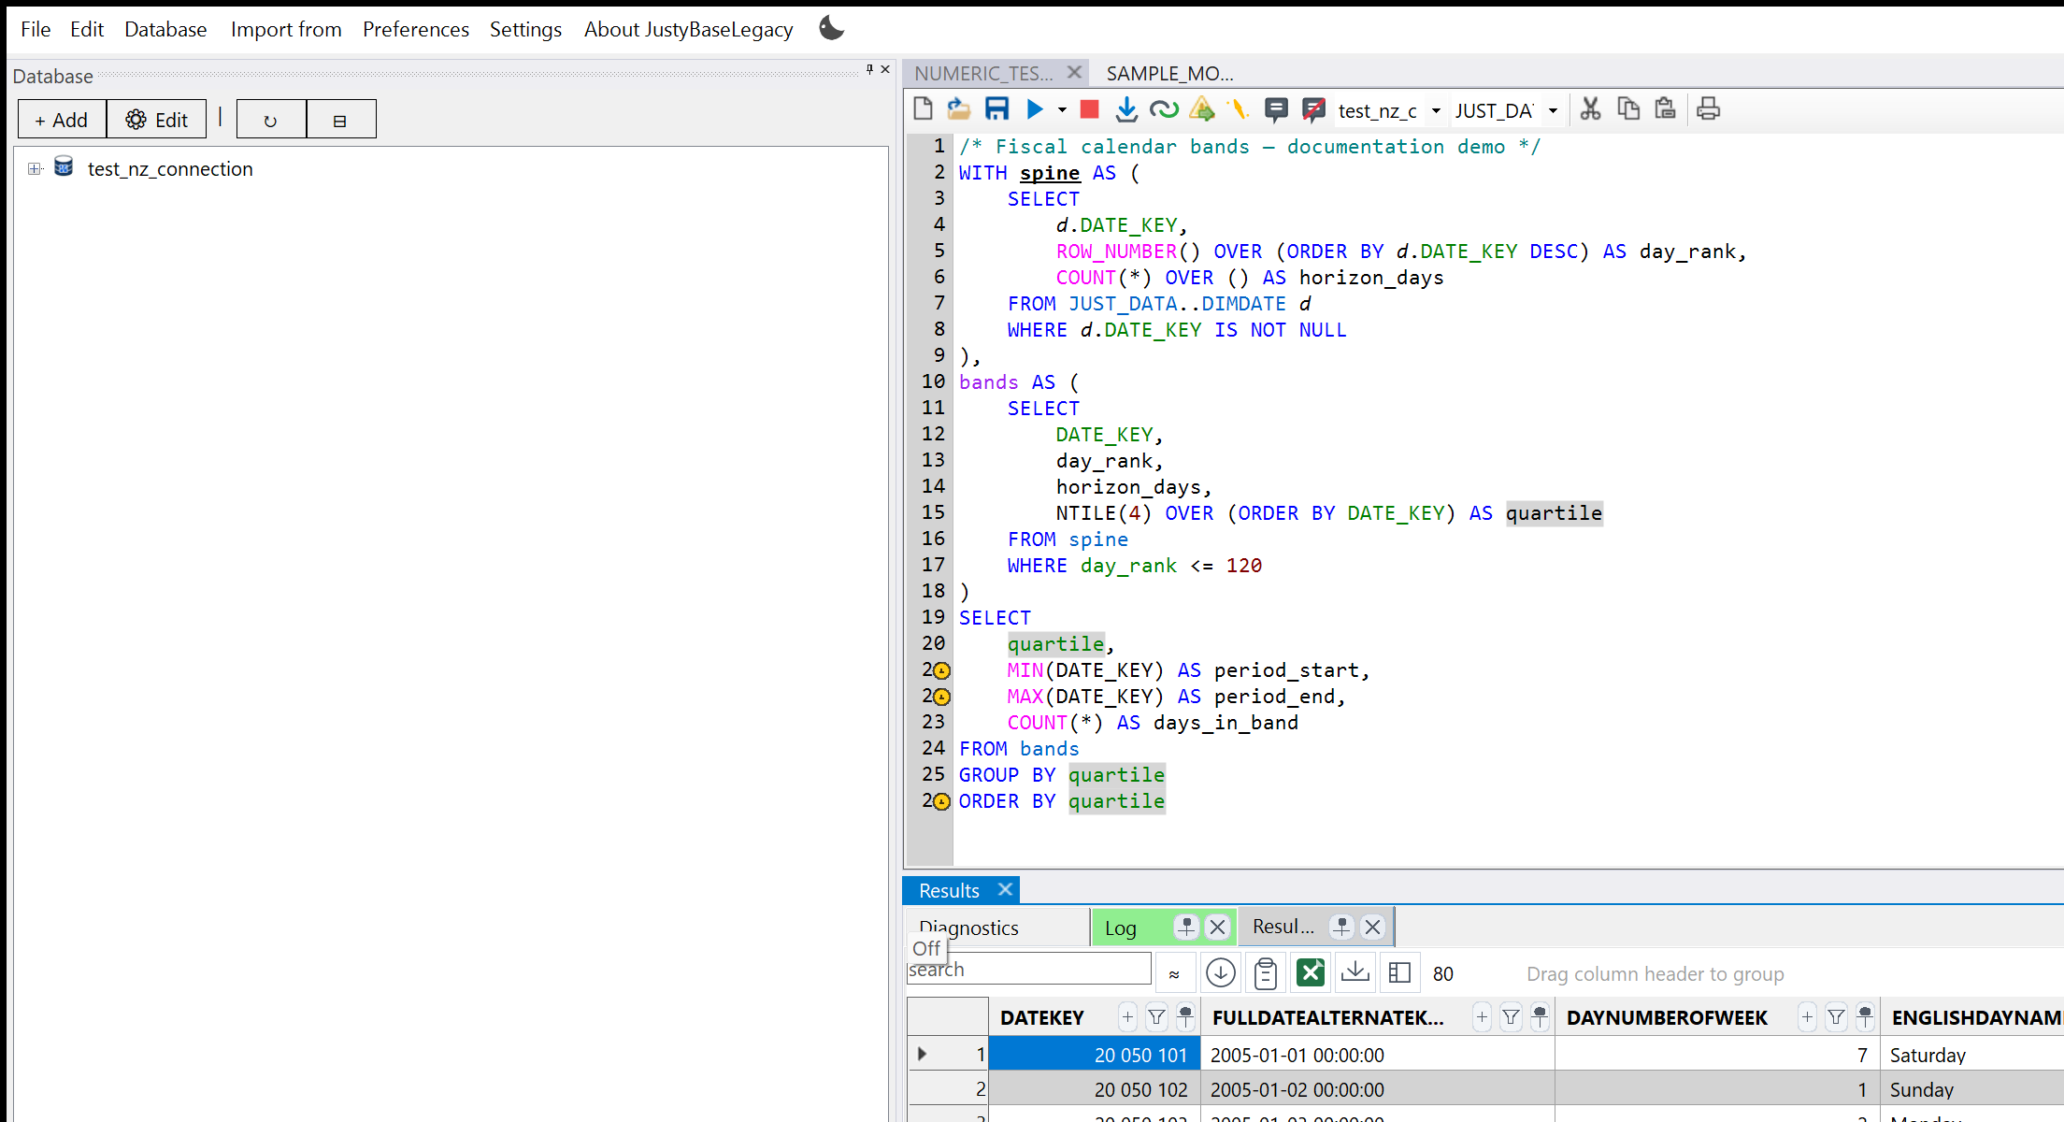
Task: Paste using the clipboard icon in toolbar
Action: pyautogui.click(x=1665, y=109)
